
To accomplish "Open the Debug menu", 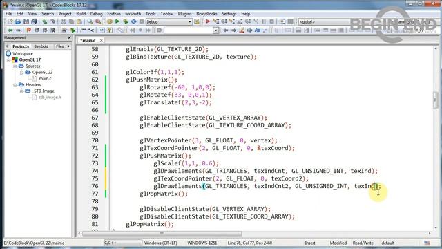I will coord(97,14).
